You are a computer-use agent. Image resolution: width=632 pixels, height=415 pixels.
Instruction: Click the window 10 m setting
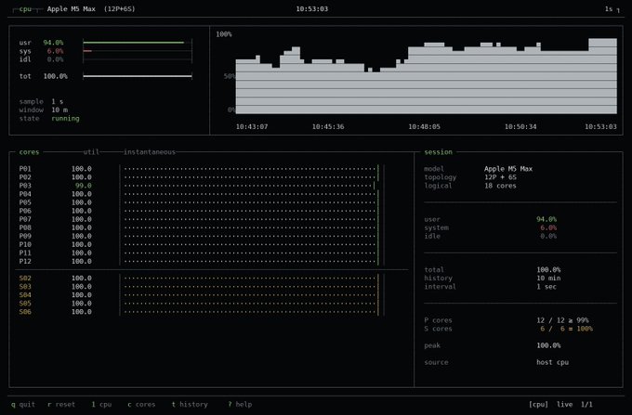[43, 110]
